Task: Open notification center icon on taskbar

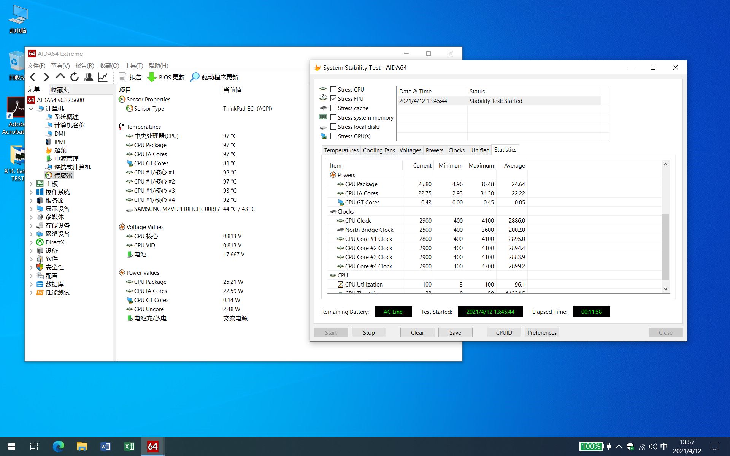Action: pos(714,446)
